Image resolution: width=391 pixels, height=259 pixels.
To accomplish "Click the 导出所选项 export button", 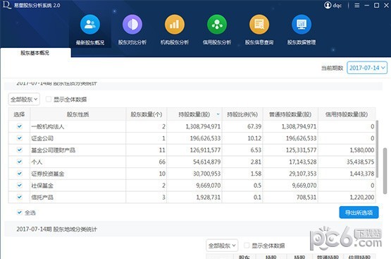I will click(359, 212).
